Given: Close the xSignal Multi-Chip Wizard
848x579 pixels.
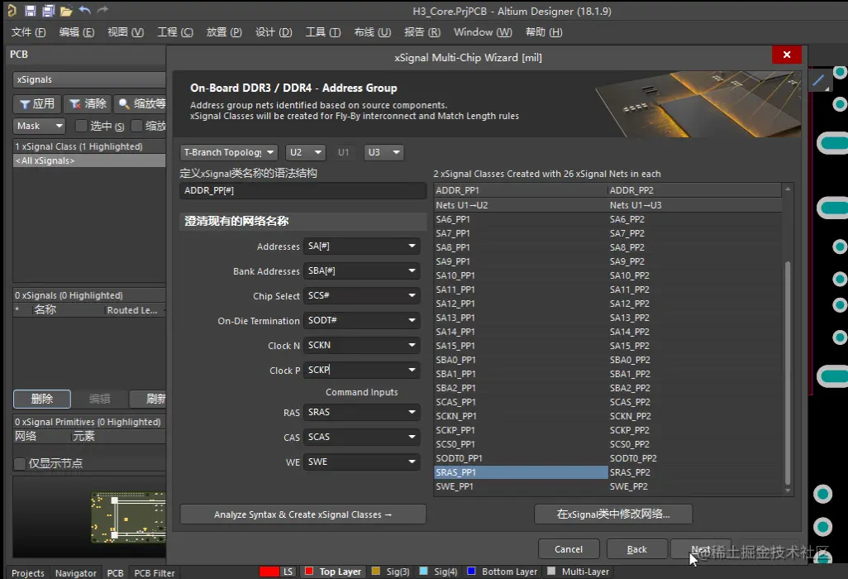Looking at the screenshot, I should (x=786, y=55).
